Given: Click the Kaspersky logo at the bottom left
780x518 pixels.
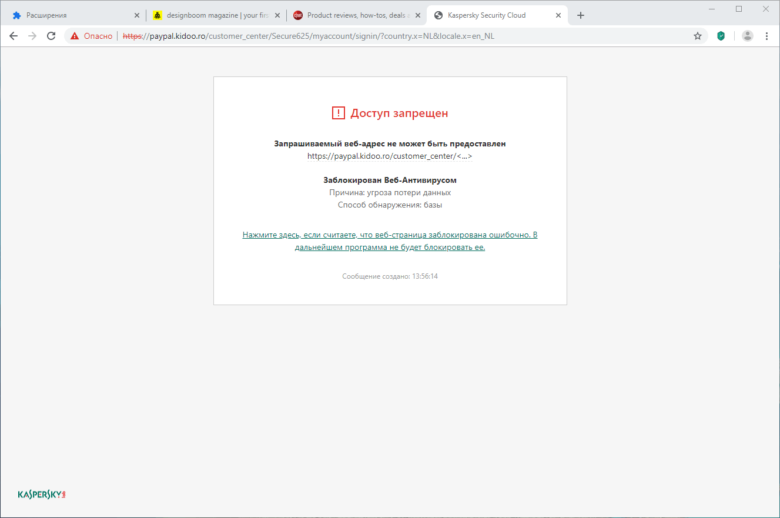Looking at the screenshot, I should pos(42,494).
